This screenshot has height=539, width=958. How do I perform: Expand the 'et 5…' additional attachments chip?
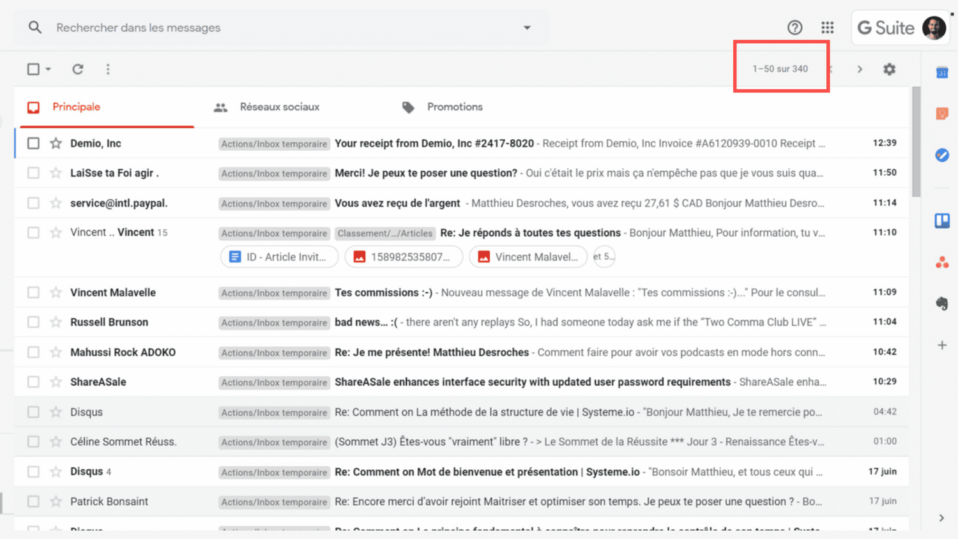(x=604, y=257)
